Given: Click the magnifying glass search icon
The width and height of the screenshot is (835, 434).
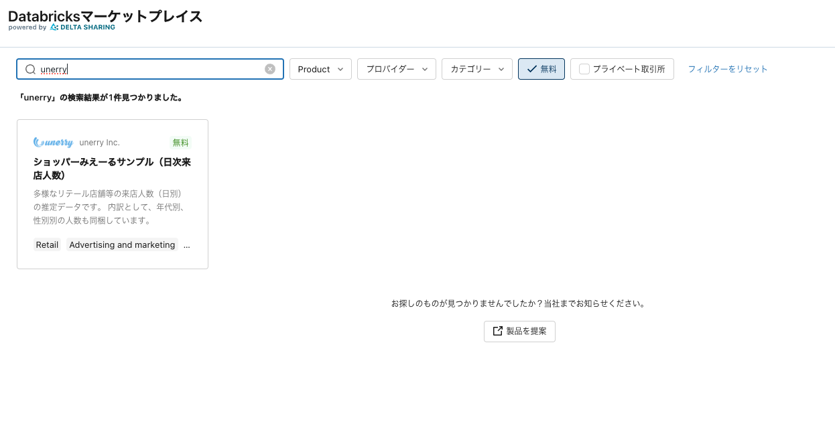Looking at the screenshot, I should click(x=30, y=69).
